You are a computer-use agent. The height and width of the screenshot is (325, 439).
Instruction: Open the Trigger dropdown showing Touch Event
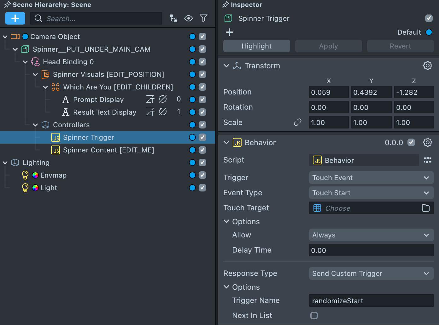(x=371, y=178)
